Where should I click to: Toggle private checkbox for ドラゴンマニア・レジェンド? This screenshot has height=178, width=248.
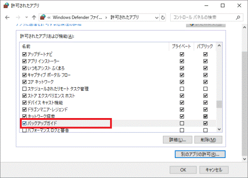(x=182, y=109)
